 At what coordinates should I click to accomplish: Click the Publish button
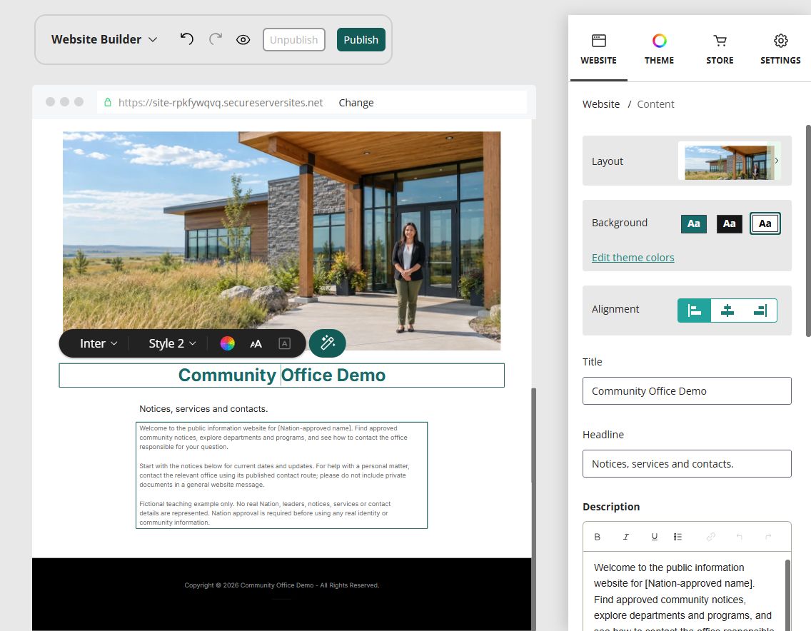point(361,40)
